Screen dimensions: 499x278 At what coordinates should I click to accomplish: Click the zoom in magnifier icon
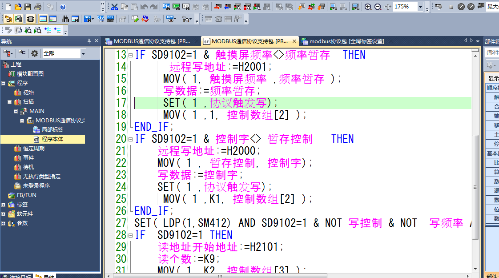[x=368, y=7]
